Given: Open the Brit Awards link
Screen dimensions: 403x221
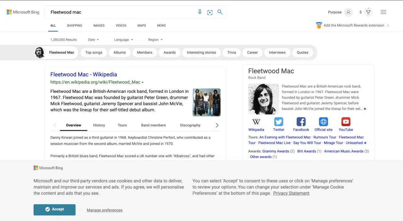Looking at the screenshot, I should click(307, 151).
